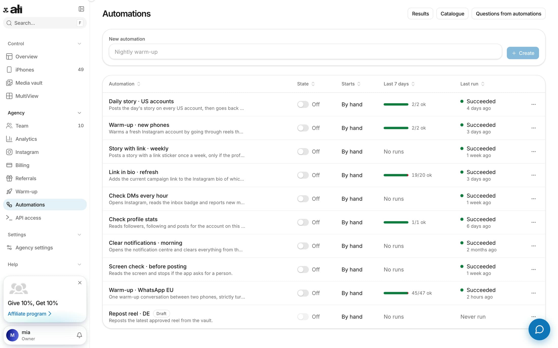
Task: Open API access terminal icon
Action: tap(9, 218)
